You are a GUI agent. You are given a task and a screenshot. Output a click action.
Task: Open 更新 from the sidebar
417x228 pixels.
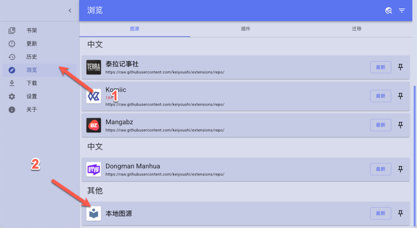[x=31, y=43]
